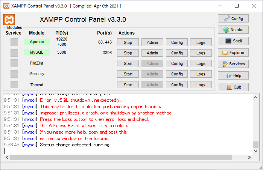Image resolution: width=263 pixels, height=170 pixels.
Task: Click log scrollbar up arrow
Action: 255,97
